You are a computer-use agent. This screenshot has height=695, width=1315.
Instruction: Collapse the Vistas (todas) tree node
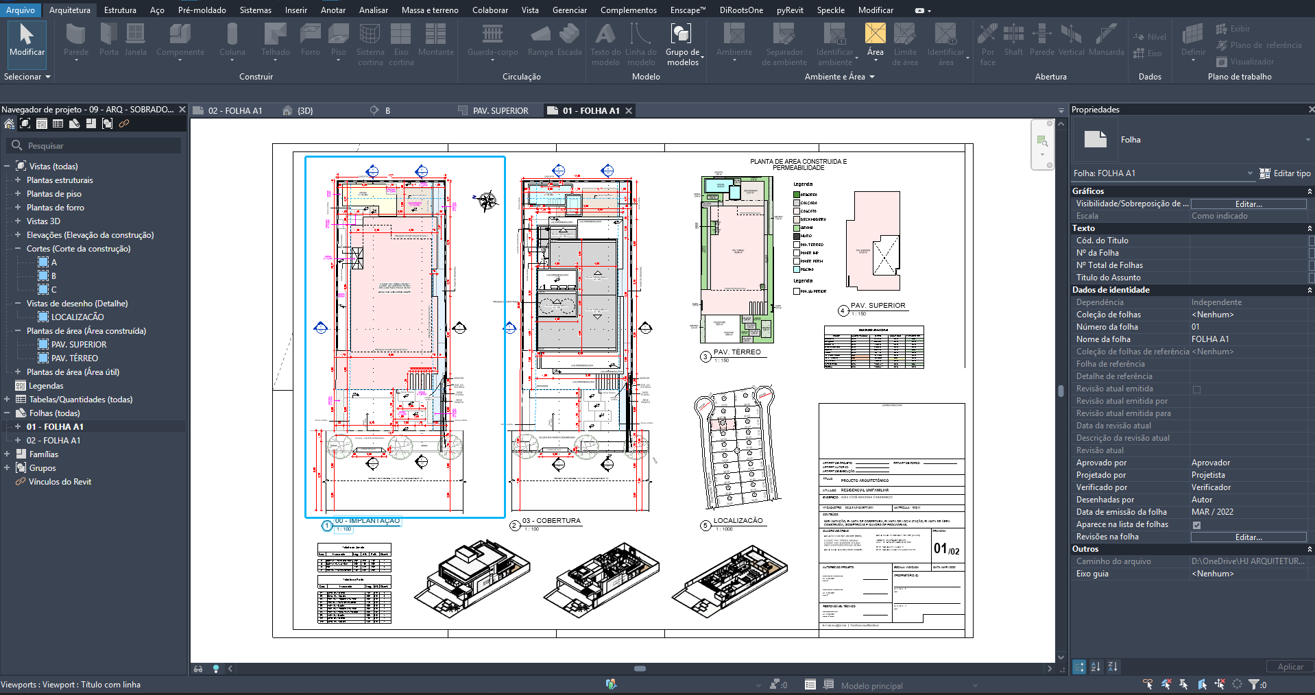click(x=7, y=166)
